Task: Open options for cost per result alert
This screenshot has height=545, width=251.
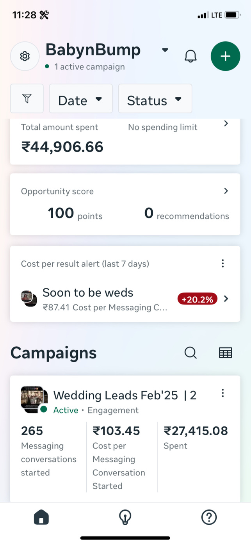Action: coord(223,264)
